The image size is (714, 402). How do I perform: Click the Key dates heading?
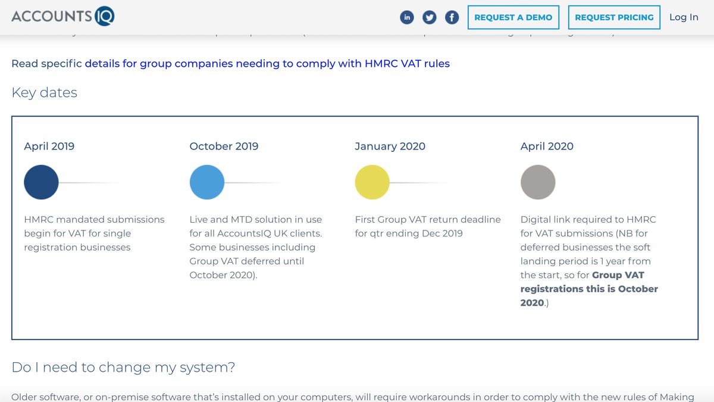[x=44, y=93]
